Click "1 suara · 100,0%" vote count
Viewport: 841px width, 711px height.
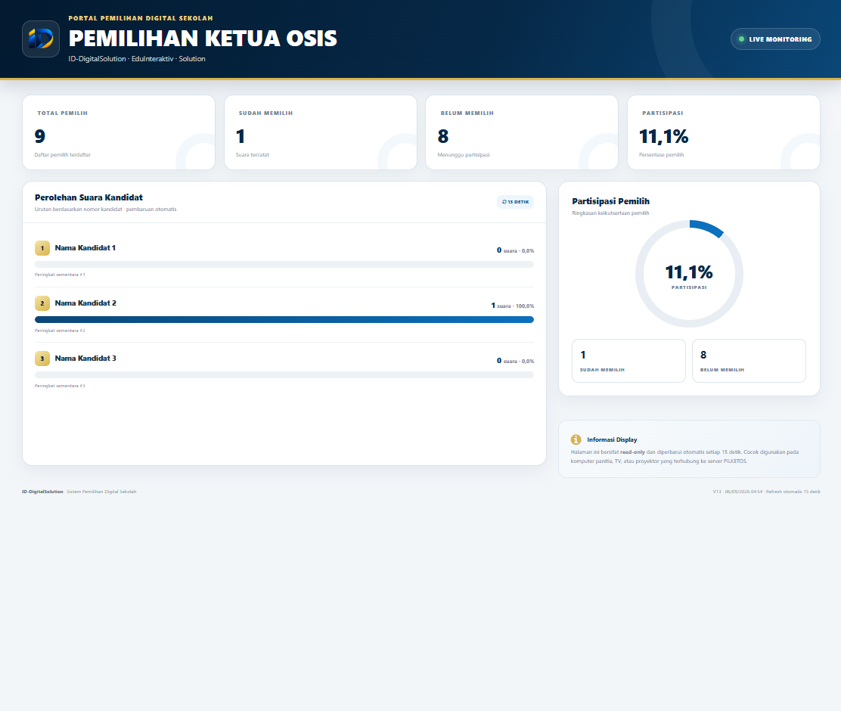512,306
